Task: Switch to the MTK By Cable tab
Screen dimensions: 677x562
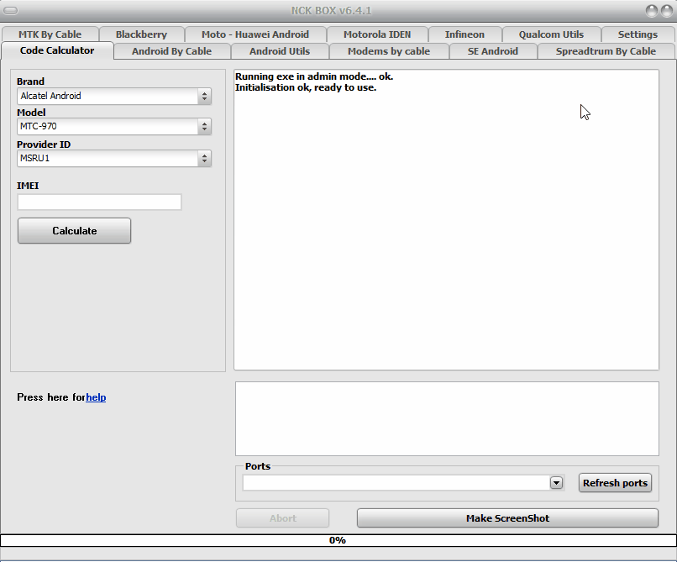Action: coord(50,34)
